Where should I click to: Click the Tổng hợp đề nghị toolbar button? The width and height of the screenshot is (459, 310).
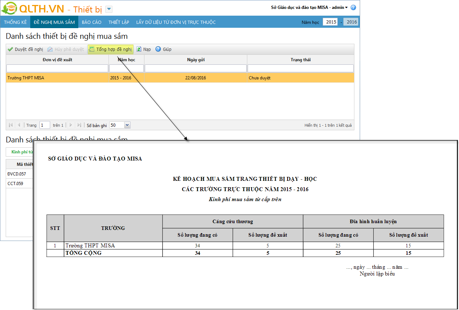pyautogui.click(x=111, y=49)
